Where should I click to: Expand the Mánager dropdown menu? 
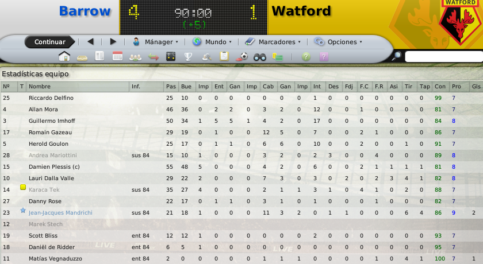click(156, 42)
